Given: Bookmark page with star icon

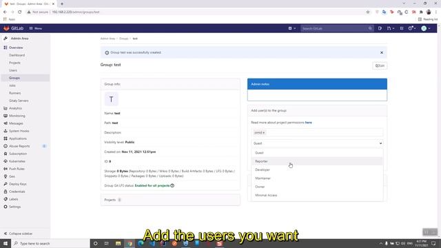Looking at the screenshot, I should click(367, 12).
